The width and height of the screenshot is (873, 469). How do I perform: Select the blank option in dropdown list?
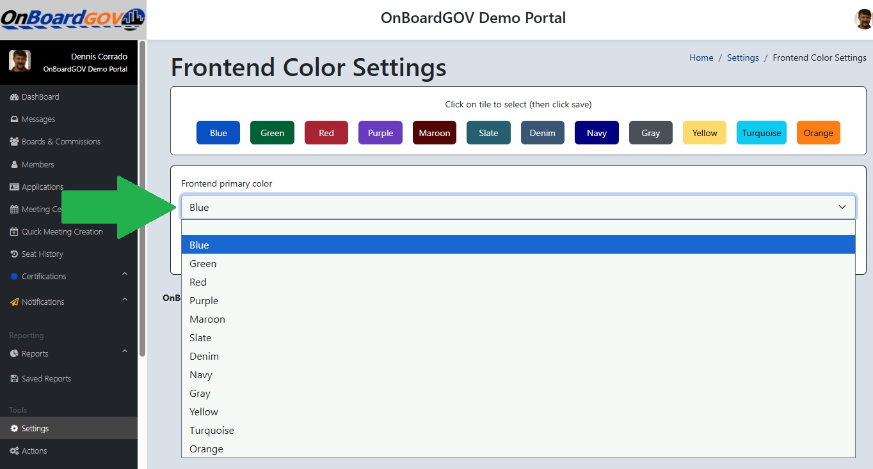point(518,228)
